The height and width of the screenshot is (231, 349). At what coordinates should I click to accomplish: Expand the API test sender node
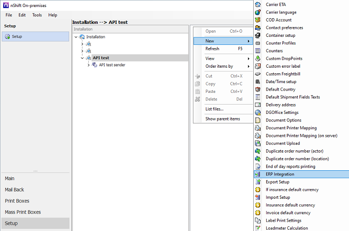(x=88, y=65)
